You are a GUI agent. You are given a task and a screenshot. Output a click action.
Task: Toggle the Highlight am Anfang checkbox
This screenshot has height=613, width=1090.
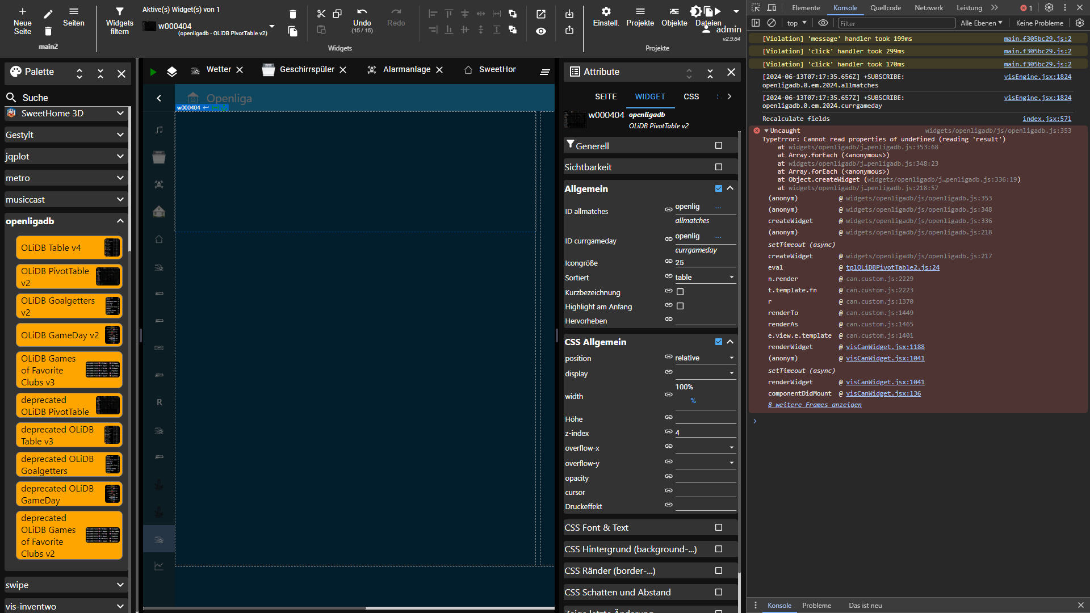click(680, 306)
